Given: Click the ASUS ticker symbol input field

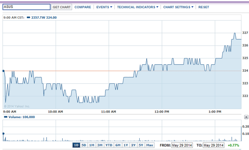Looking at the screenshot, I should [26, 7].
